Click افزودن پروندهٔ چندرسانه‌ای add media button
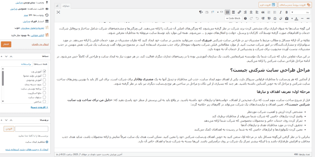 295,5
